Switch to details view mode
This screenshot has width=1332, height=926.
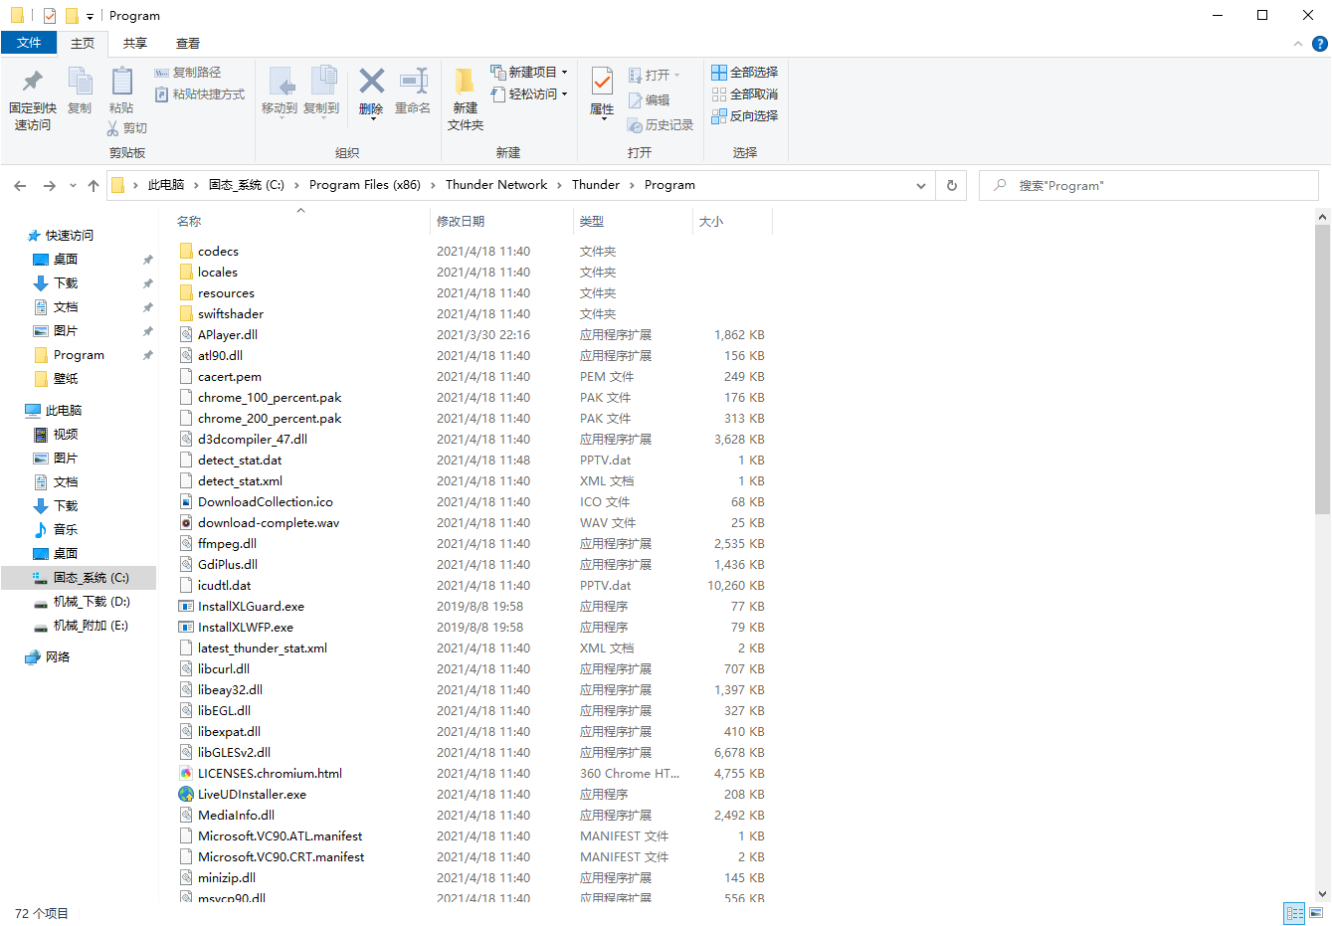(1294, 912)
